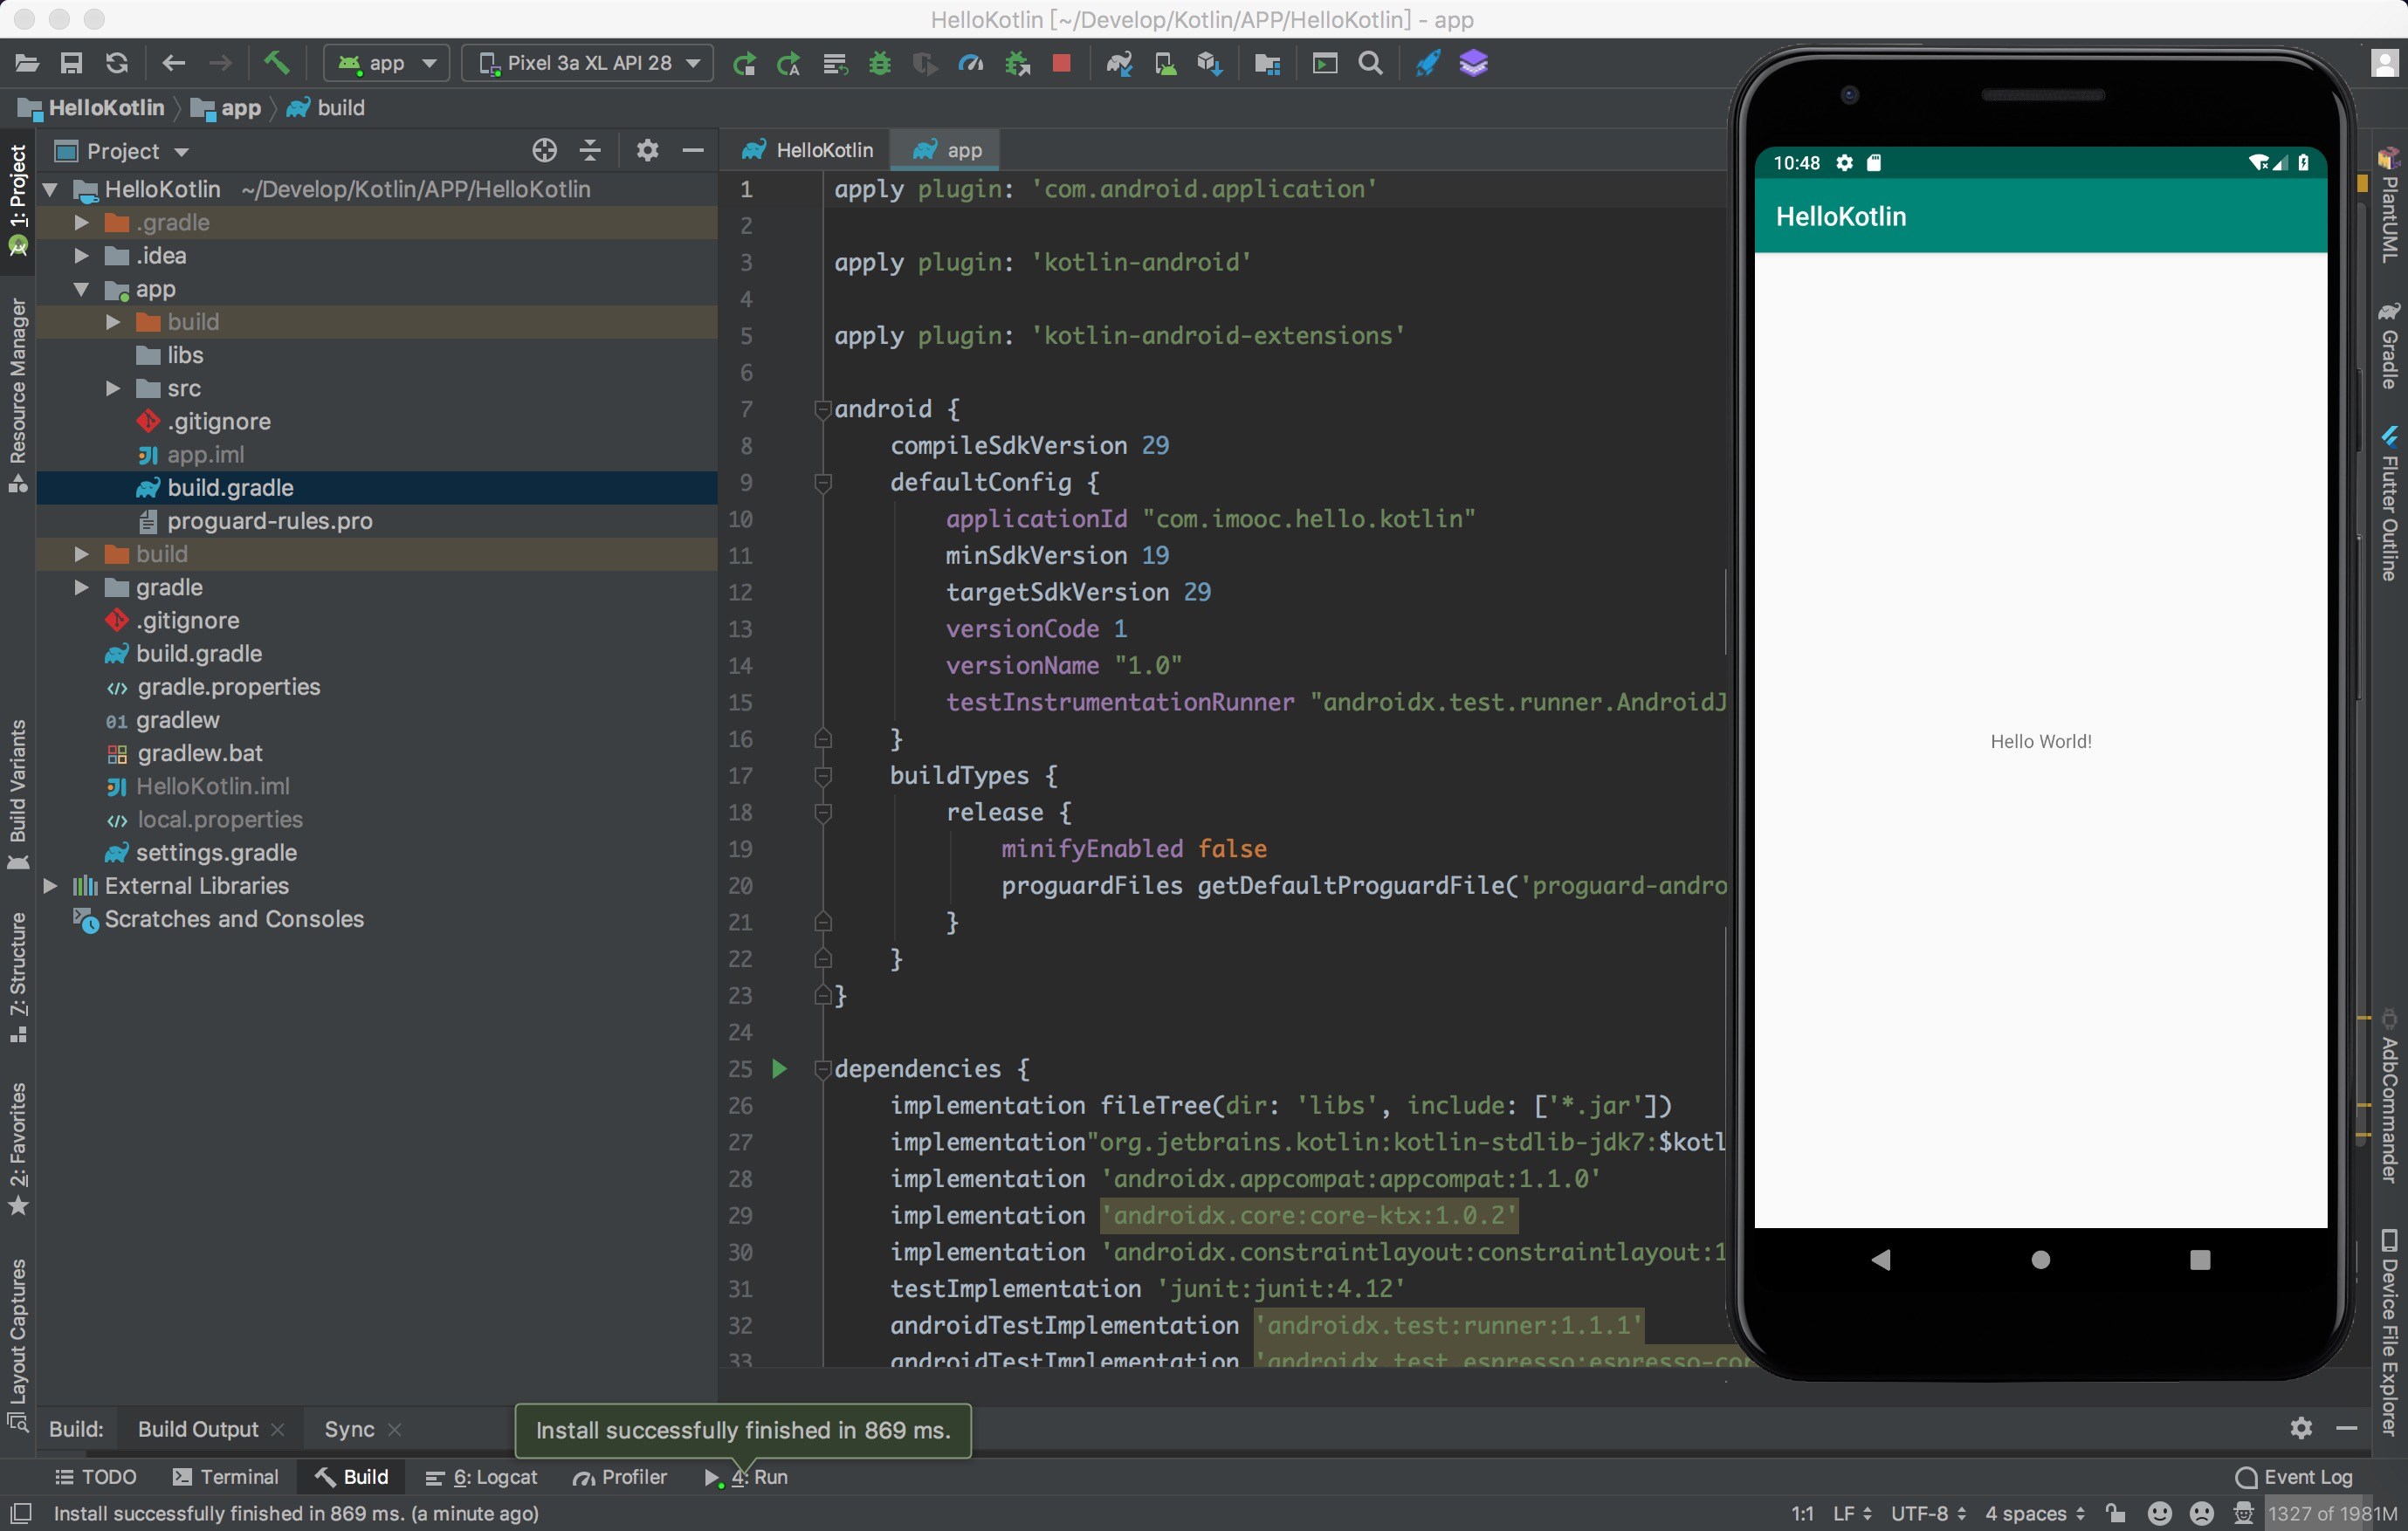Viewport: 2408px width, 1531px height.
Task: Toggle the Device File Explorer panel
Action: tap(2390, 1331)
